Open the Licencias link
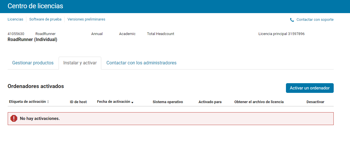The height and width of the screenshot is (141, 350). pyautogui.click(x=15, y=19)
